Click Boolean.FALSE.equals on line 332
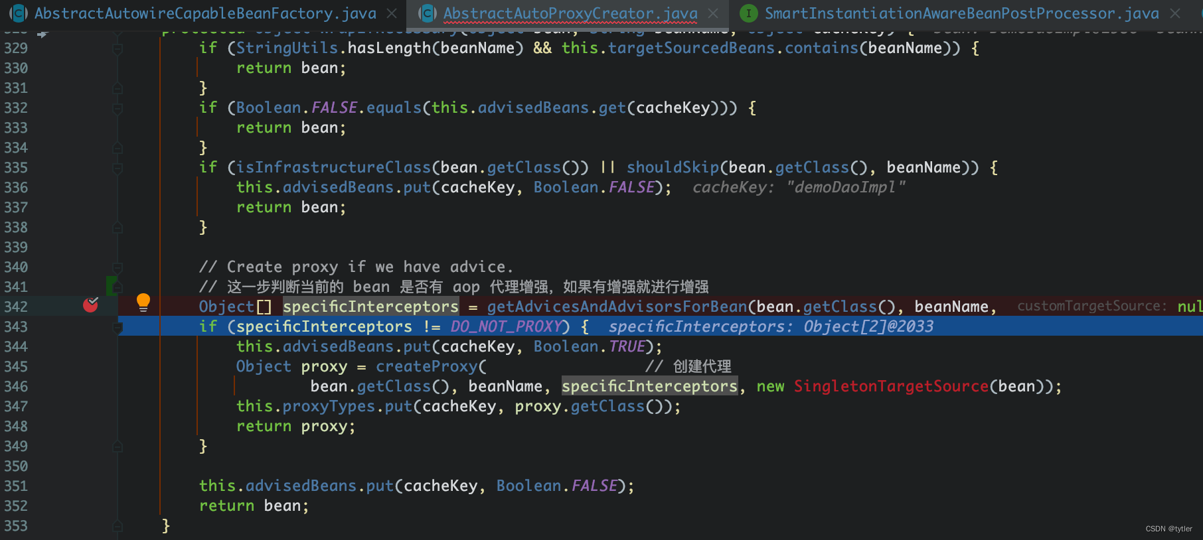Screen dimensions: 1203x540 tap(329, 107)
